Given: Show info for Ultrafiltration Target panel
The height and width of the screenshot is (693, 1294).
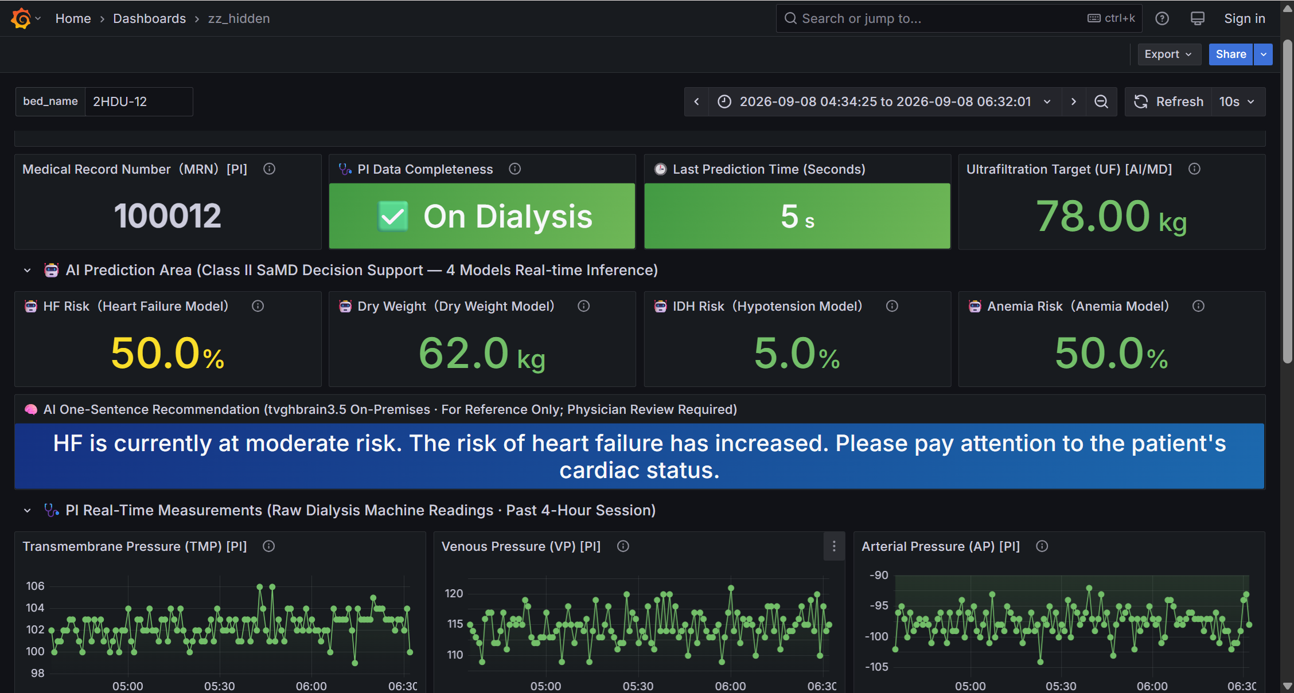Looking at the screenshot, I should coord(1194,169).
